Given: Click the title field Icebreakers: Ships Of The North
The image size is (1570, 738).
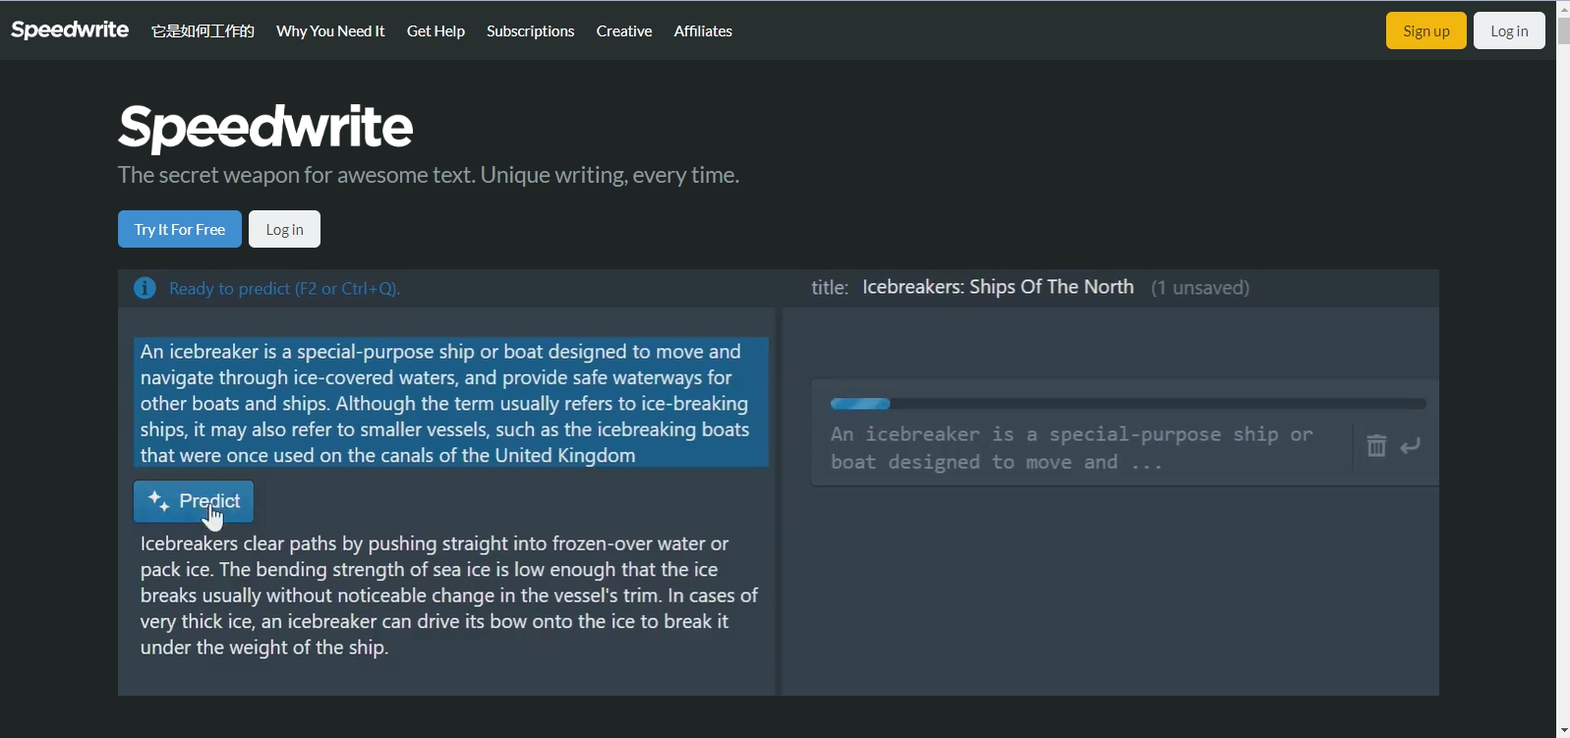Looking at the screenshot, I should (998, 287).
